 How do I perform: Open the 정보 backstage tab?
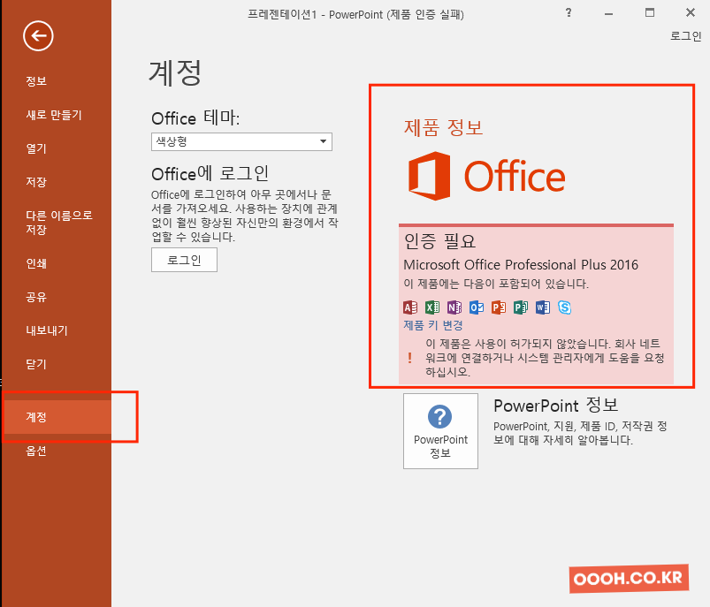click(x=36, y=81)
